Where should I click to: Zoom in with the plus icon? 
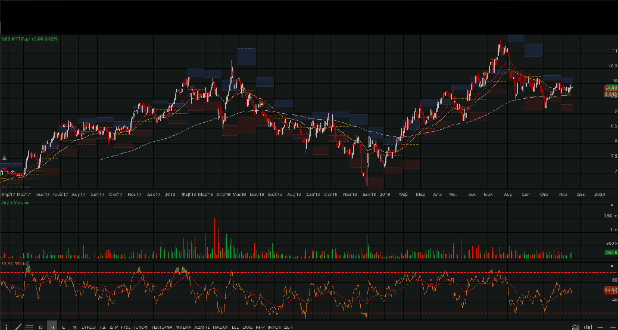click(612, 326)
